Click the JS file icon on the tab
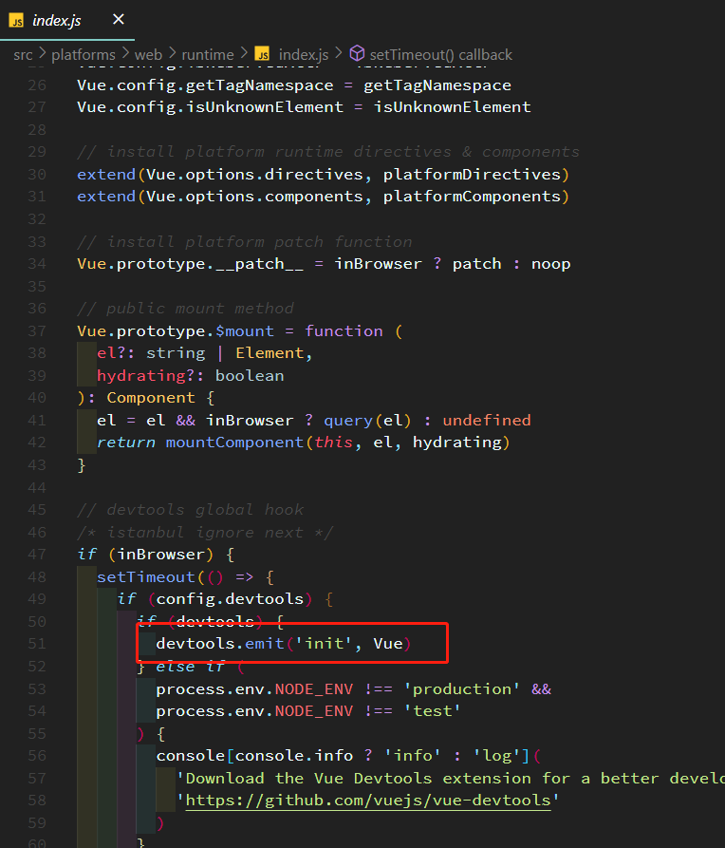 tap(17, 21)
